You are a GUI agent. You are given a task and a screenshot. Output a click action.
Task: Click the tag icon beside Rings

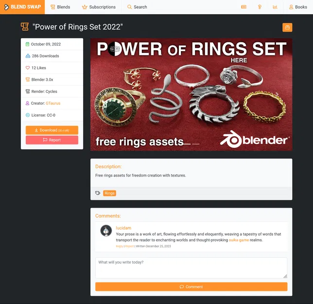click(x=98, y=193)
